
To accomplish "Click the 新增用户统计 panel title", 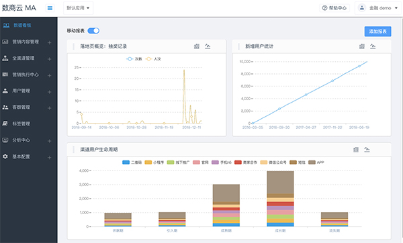I will pos(259,46).
